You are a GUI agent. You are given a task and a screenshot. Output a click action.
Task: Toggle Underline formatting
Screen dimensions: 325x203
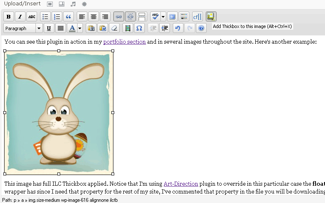[x=49, y=28]
